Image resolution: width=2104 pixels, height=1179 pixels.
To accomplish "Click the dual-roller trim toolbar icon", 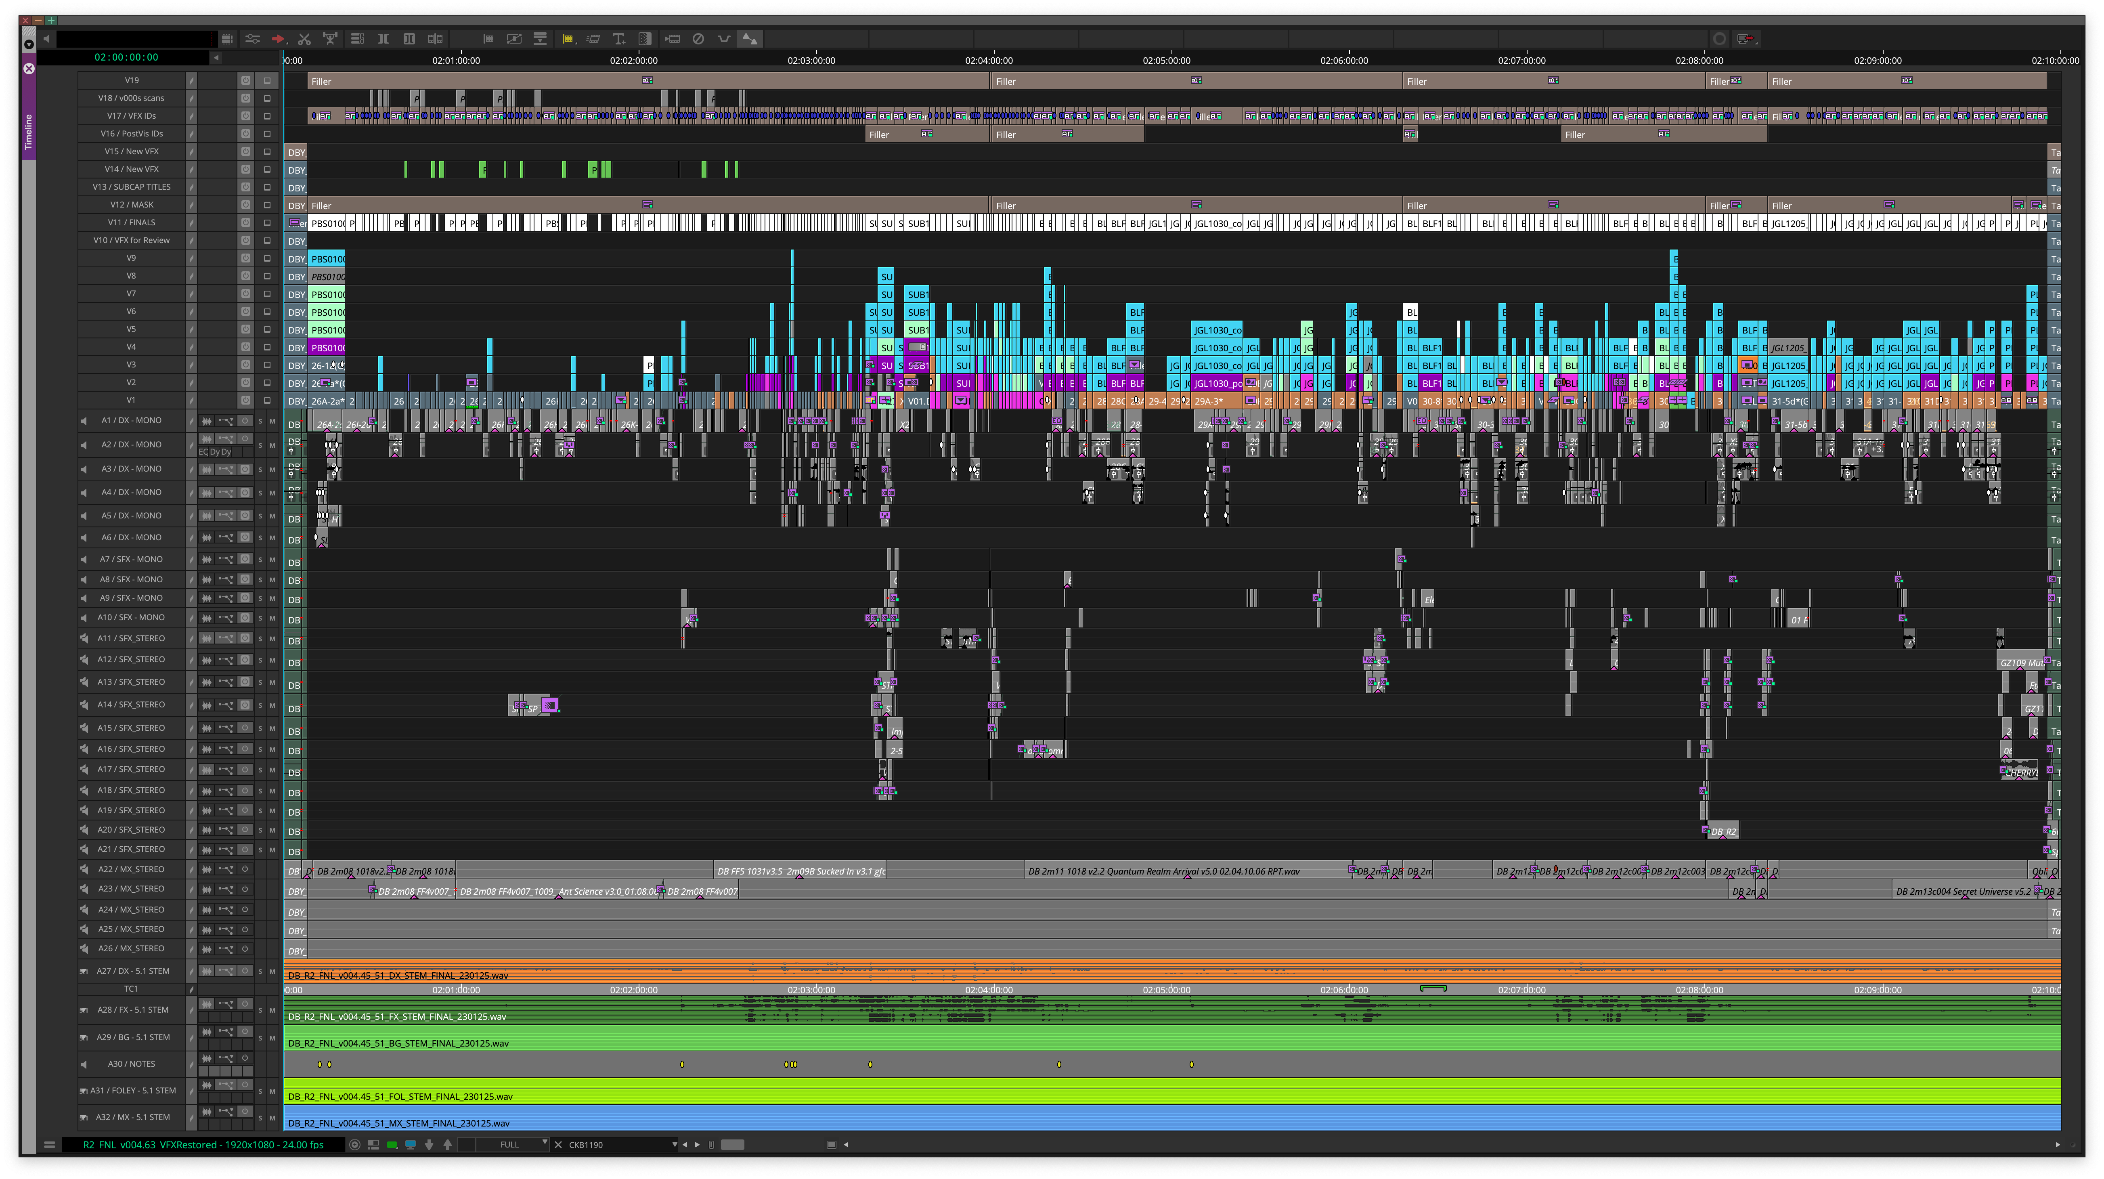I will [x=409, y=38].
